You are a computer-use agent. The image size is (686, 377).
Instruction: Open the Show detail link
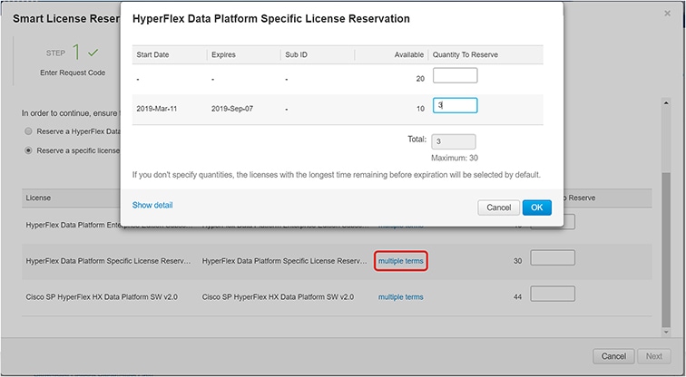point(152,205)
